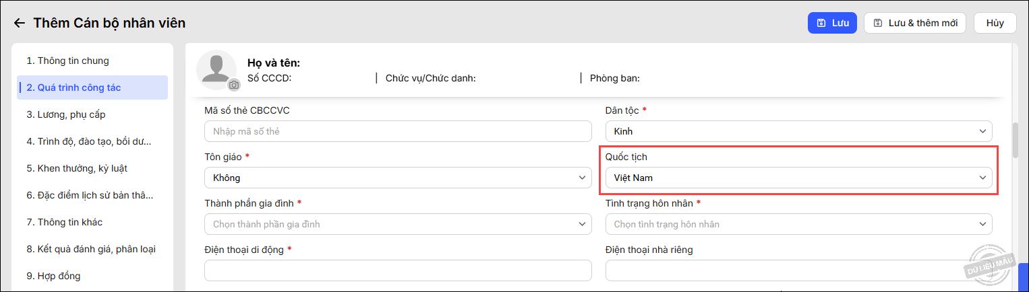Viewport: 1029px width, 292px height.
Task: Focus the Điện thoại di động field
Action: pos(397,270)
